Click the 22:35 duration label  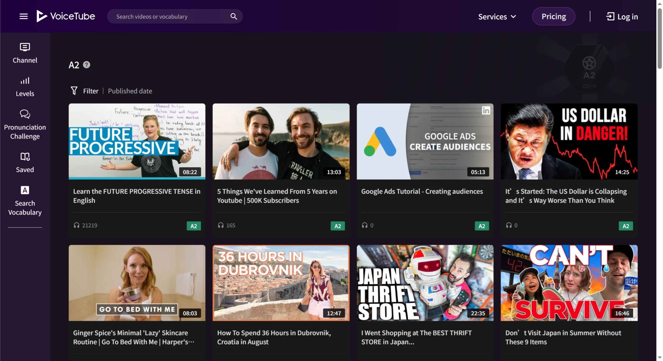pyautogui.click(x=478, y=313)
